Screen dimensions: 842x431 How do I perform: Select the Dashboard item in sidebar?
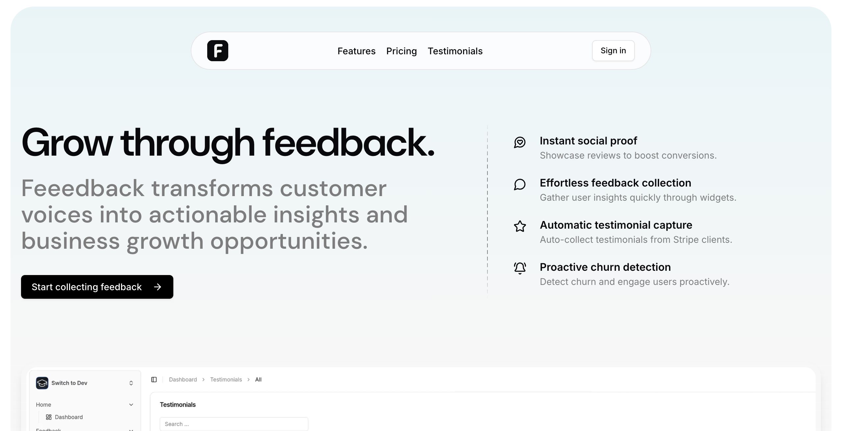point(69,417)
